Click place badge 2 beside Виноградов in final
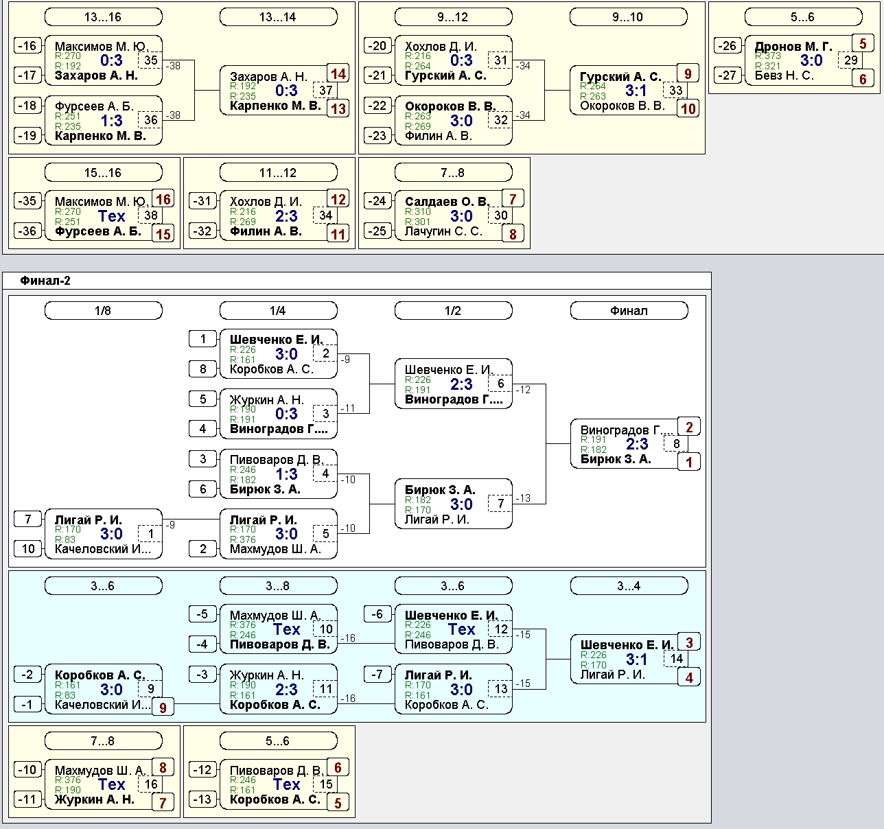This screenshot has width=884, height=829. coord(689,427)
